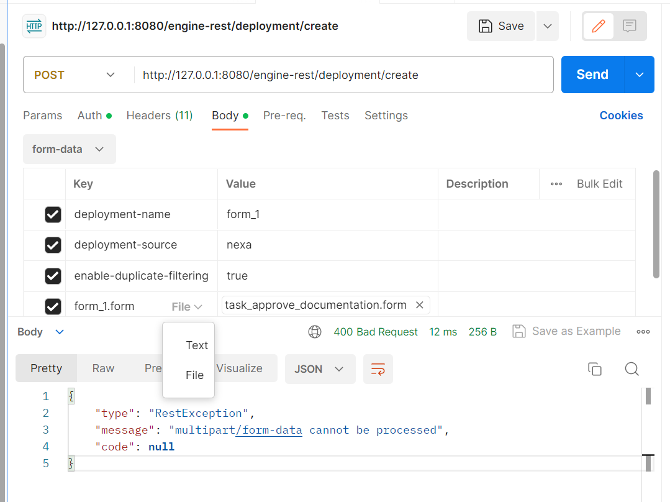Open the comments icon next to pencil
Image resolution: width=670 pixels, height=502 pixels.
coord(630,26)
